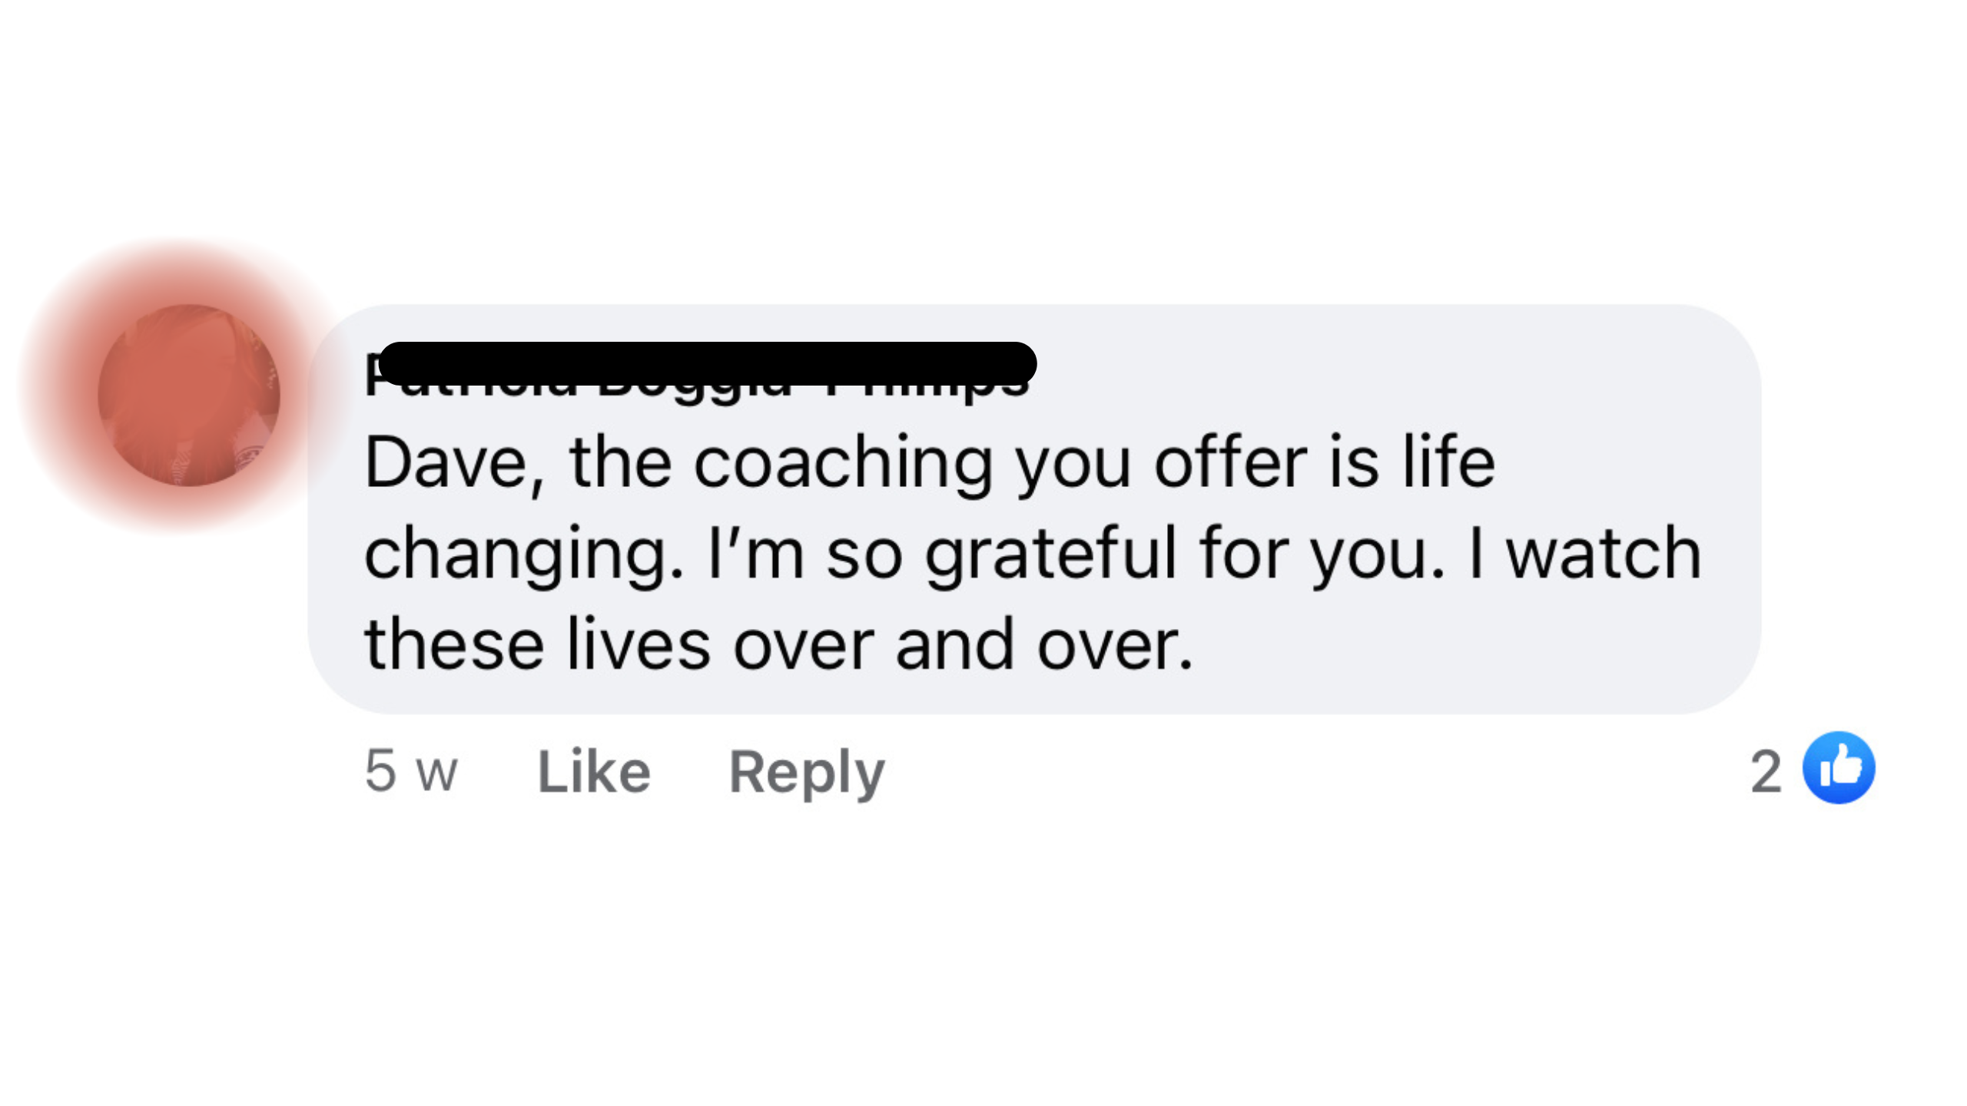This screenshot has width=1967, height=1106.
Task: Click the word "grateful" in the comment
Action: click(x=1050, y=555)
